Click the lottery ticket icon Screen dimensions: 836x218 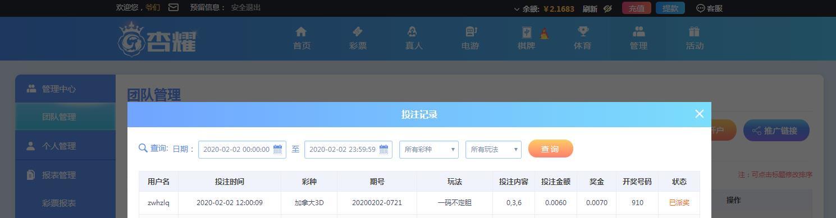coord(358,31)
